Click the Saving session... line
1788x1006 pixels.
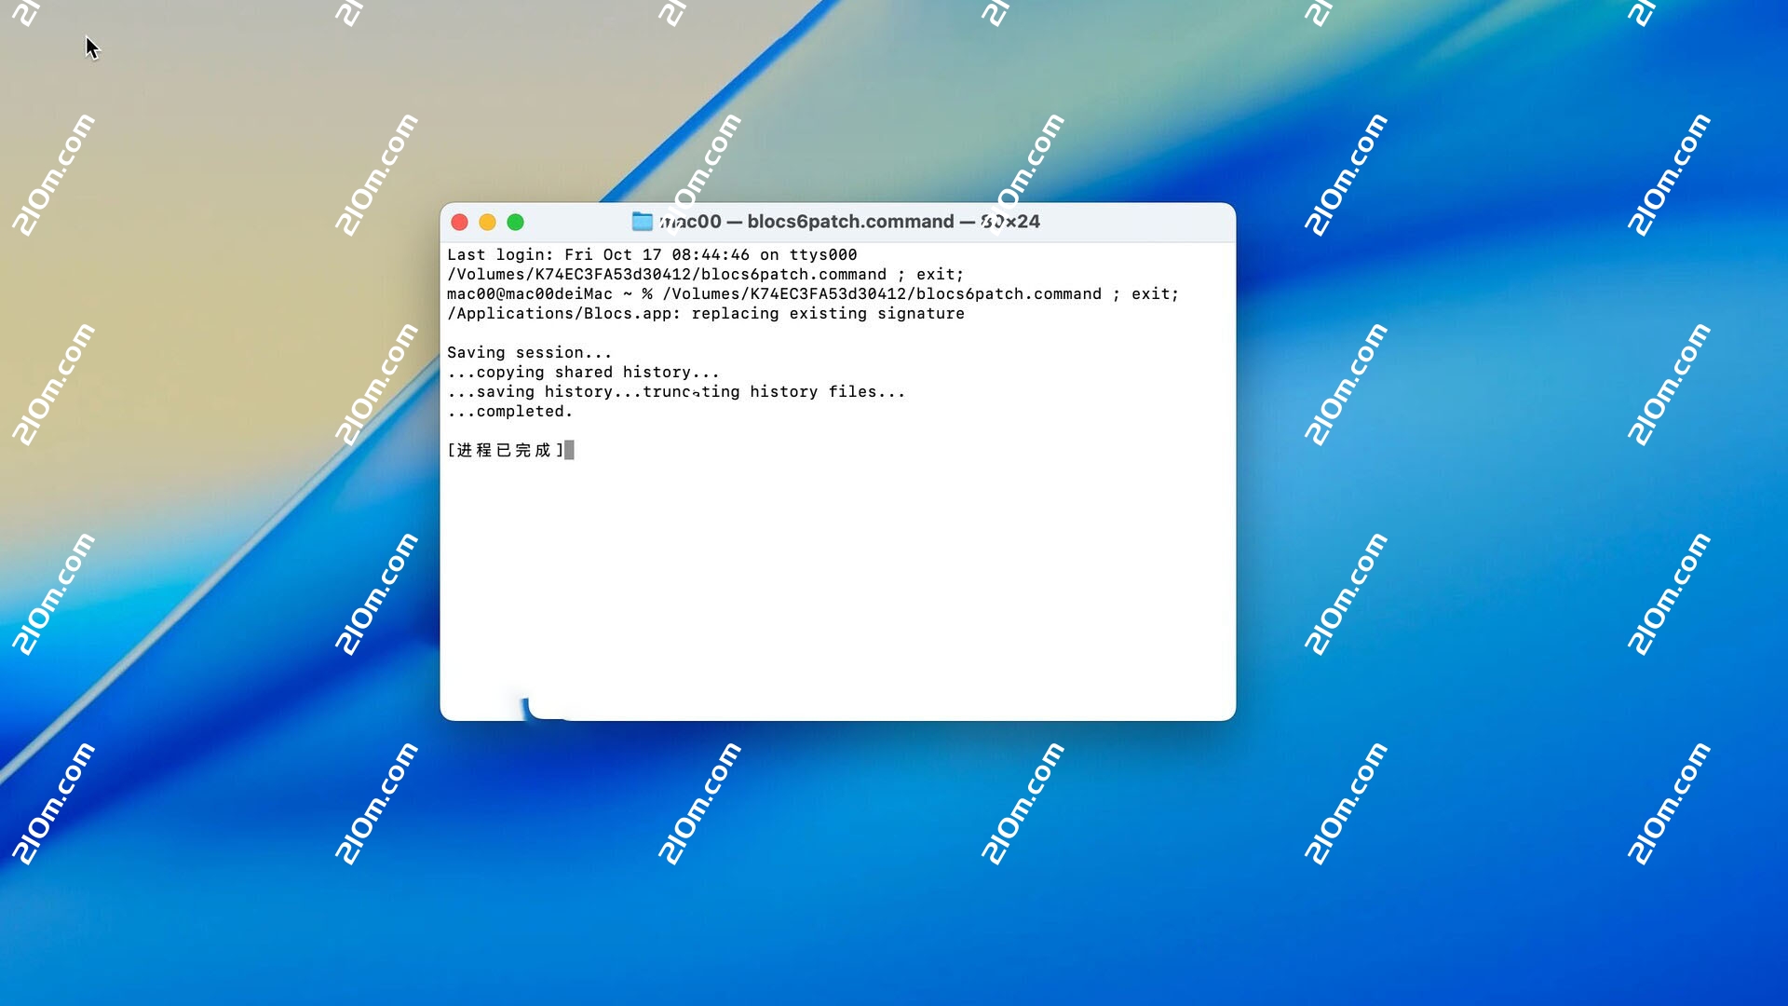(x=528, y=352)
